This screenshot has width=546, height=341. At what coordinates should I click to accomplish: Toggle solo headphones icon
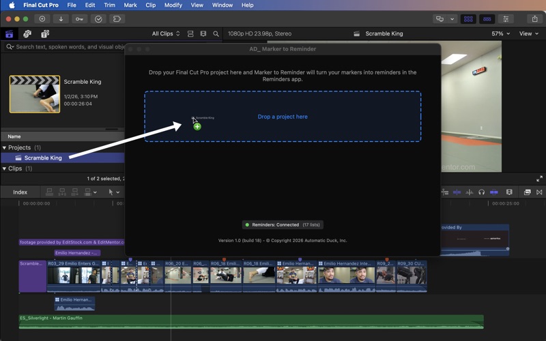coord(482,192)
